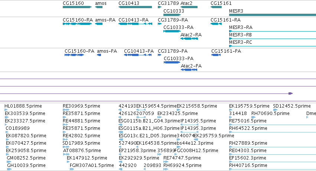Viewport: 316px width, 171px height.
Task: Click the CG15160 gene label
Action: 73,3
